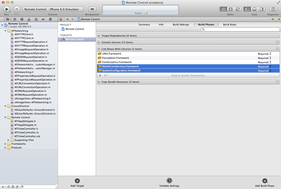Add new file with navigator plus button

pos(3,187)
